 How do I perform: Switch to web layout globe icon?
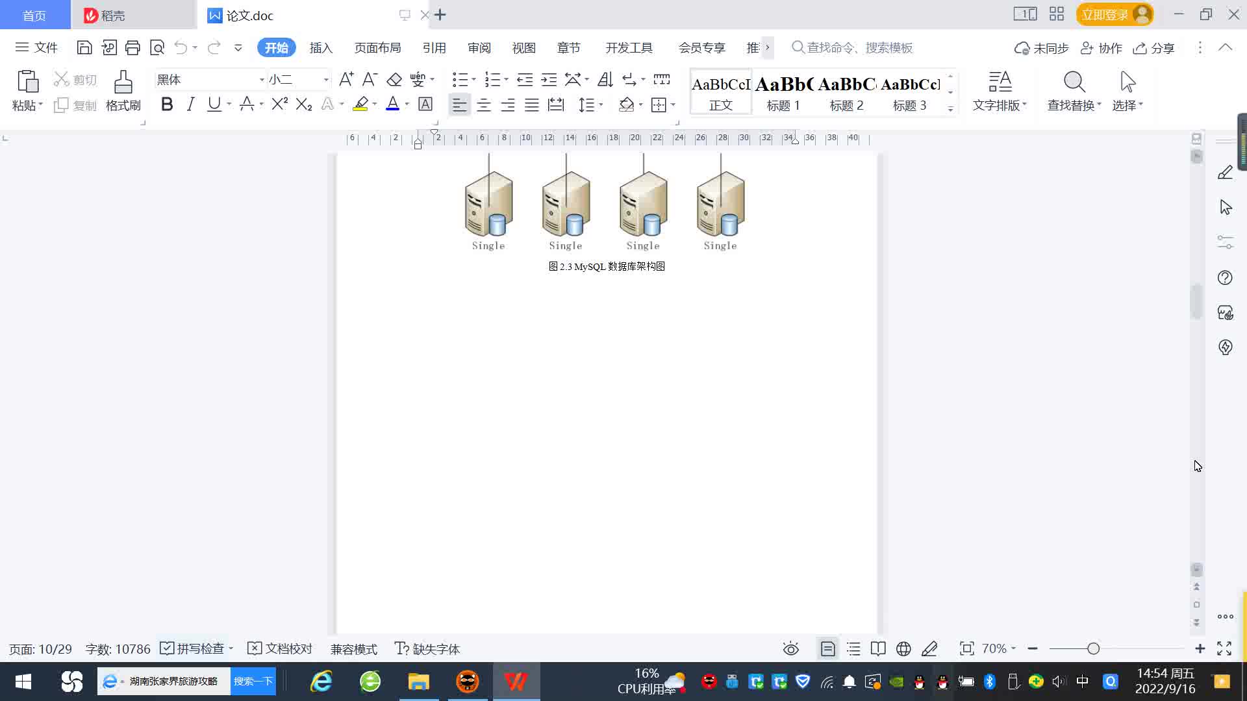pos(903,648)
